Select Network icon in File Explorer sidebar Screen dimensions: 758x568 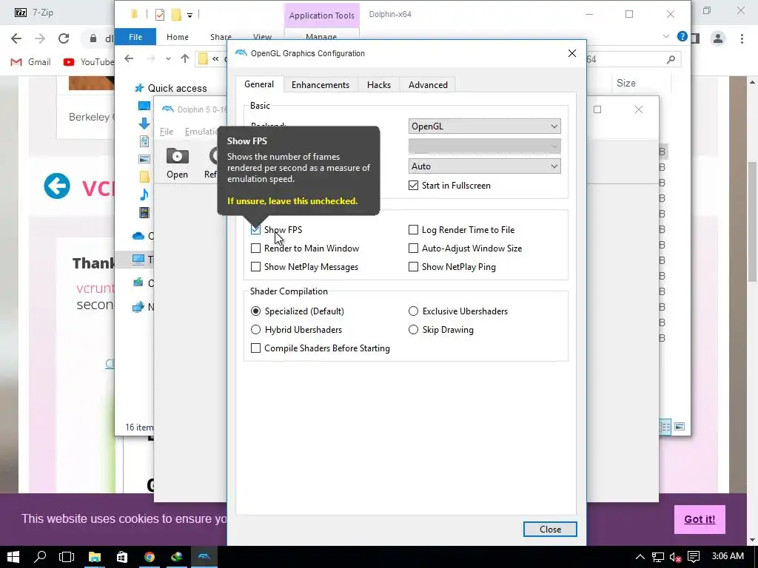point(138,306)
